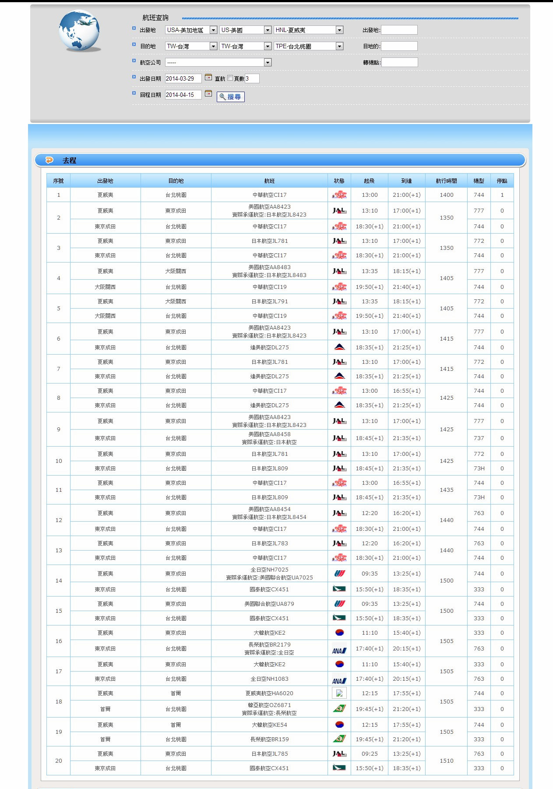The width and height of the screenshot is (553, 789).
Task: Click JAL logo beside 美國航空AA8454
Action: [339, 513]
